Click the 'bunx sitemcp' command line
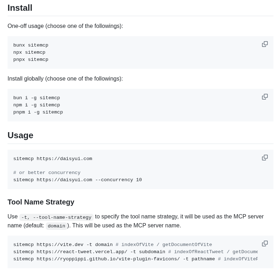 point(31,45)
